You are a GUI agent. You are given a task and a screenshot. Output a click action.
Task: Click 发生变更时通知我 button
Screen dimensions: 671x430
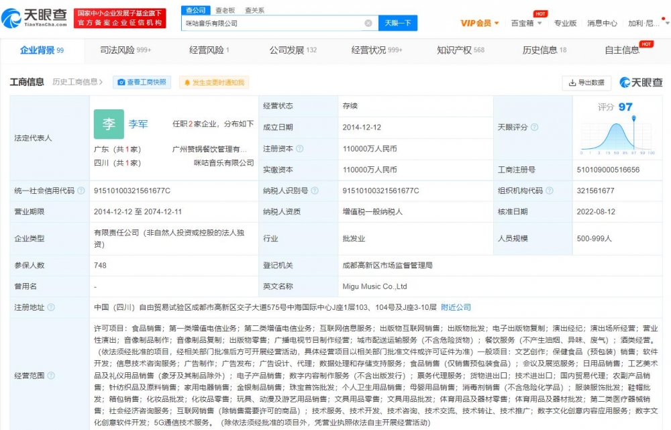point(214,82)
